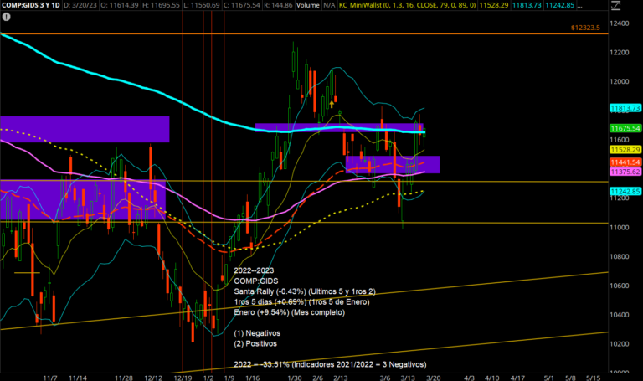Click the COMP:GIDS 3 Y 1D symbol label

click(x=32, y=5)
